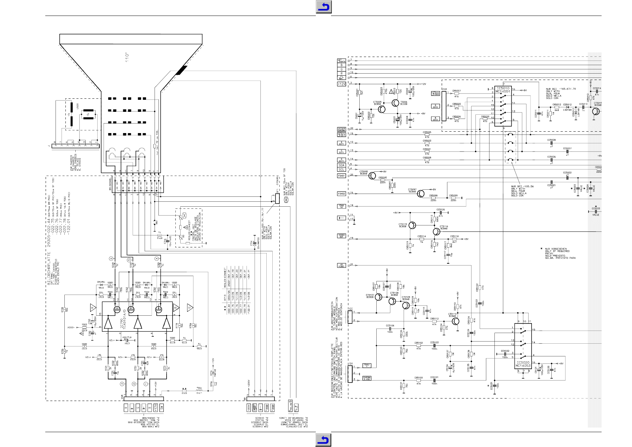This screenshot has width=632, height=447.
Task: Click the CT5097 BC848 transistor symbol
Action: click(x=421, y=194)
